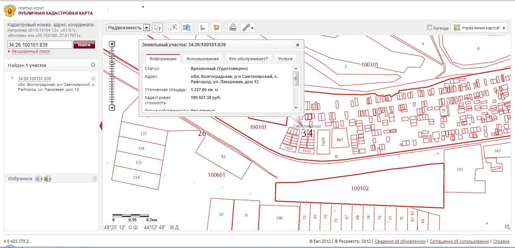Enable the Легенда checkbox
The width and height of the screenshot is (515, 248).
[429, 27]
